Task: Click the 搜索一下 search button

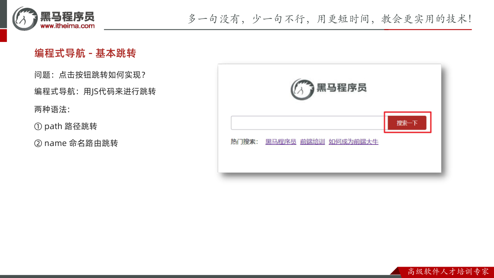Action: pos(407,123)
